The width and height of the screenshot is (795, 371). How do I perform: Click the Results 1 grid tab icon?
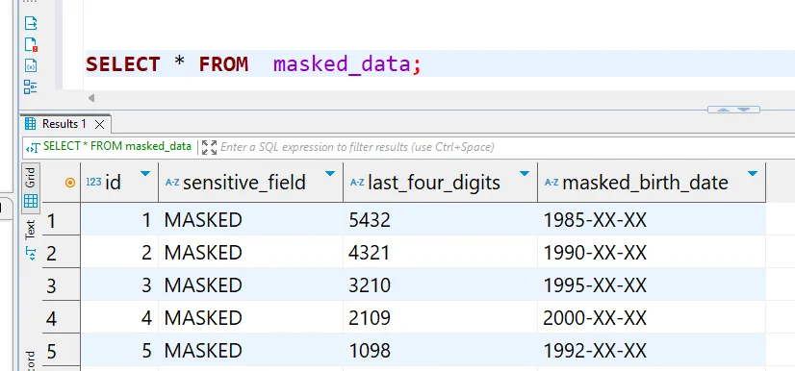[31, 123]
